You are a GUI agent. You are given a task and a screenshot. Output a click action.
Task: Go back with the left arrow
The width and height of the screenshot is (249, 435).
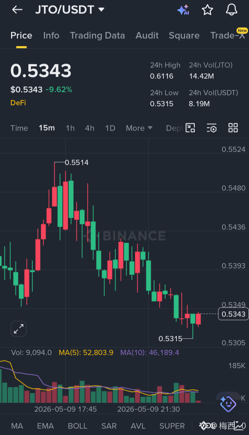[x=17, y=10]
